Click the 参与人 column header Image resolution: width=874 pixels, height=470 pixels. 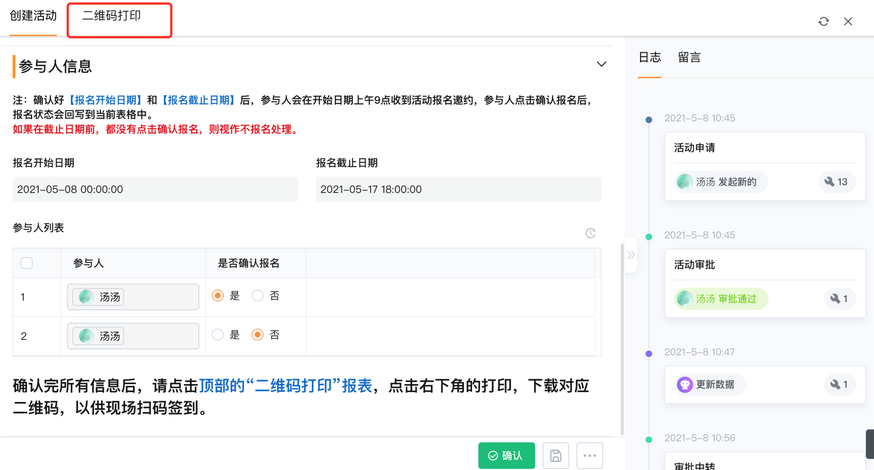click(89, 263)
